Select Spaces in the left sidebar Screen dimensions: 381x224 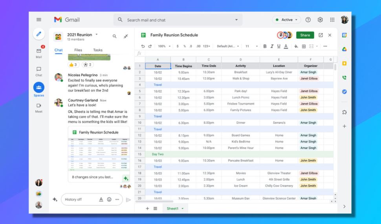click(39, 90)
